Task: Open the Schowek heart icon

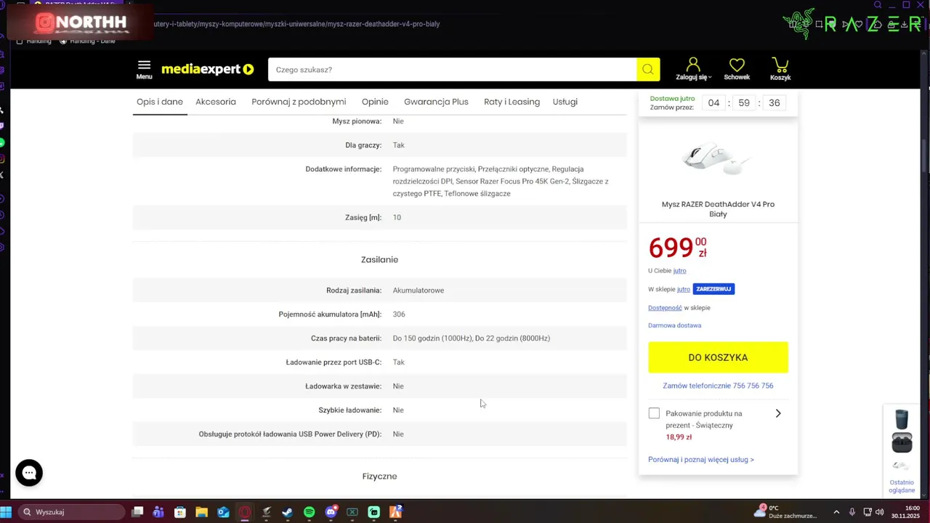Action: (x=737, y=69)
